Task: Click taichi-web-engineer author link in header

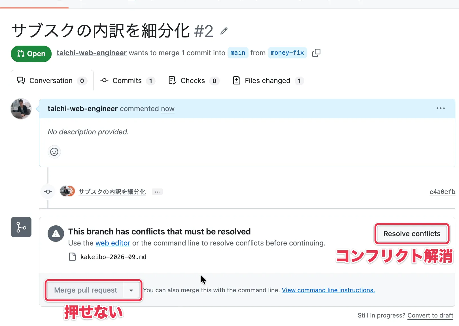Action: [92, 53]
